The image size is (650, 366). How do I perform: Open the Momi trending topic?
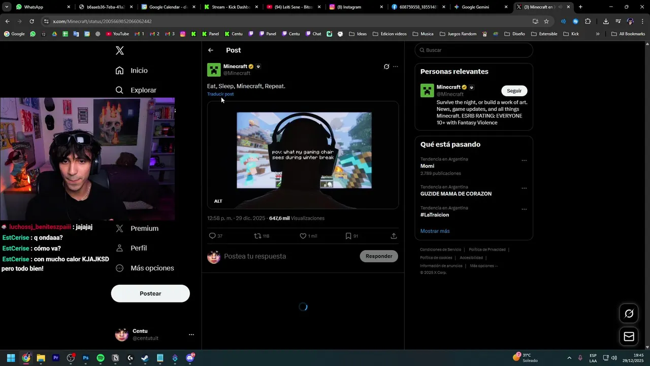coord(427,166)
